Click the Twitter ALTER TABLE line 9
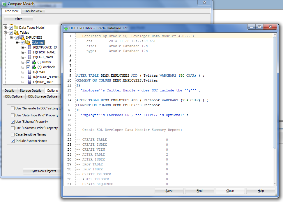The image size is (283, 202). click(140, 75)
